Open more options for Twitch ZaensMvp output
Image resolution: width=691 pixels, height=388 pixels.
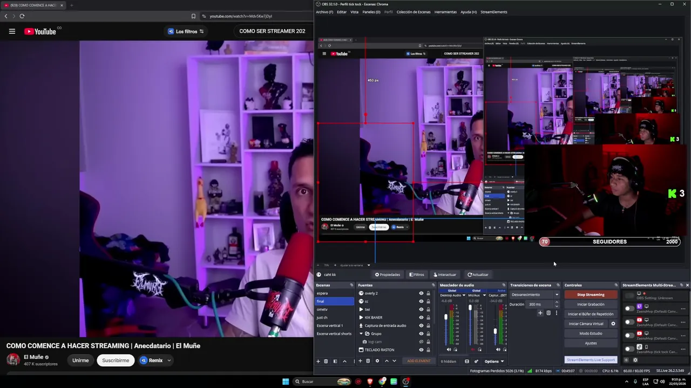pyautogui.click(x=683, y=309)
